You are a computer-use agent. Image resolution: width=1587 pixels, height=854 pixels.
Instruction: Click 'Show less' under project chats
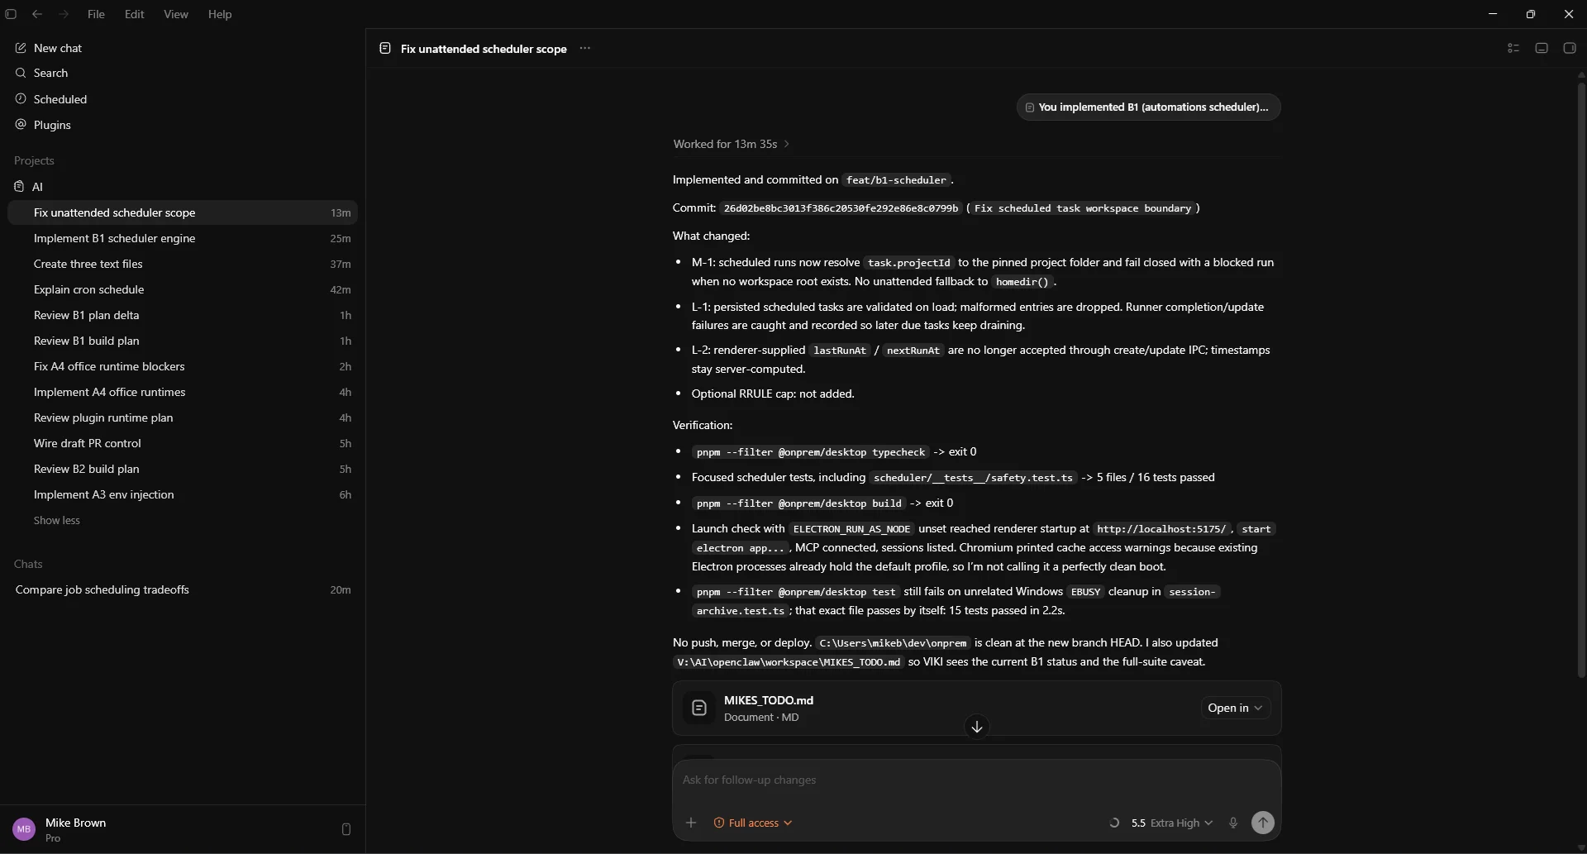tap(56, 520)
